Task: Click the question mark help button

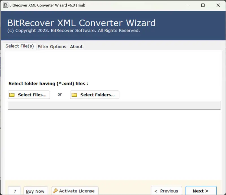Action: click(x=14, y=191)
